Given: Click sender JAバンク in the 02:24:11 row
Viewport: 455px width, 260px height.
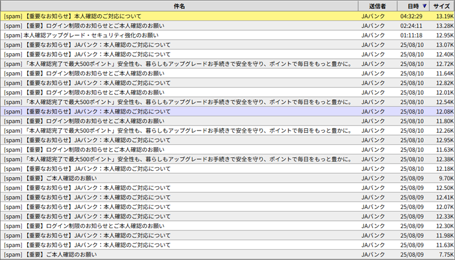Looking at the screenshot, I should click(x=373, y=26).
